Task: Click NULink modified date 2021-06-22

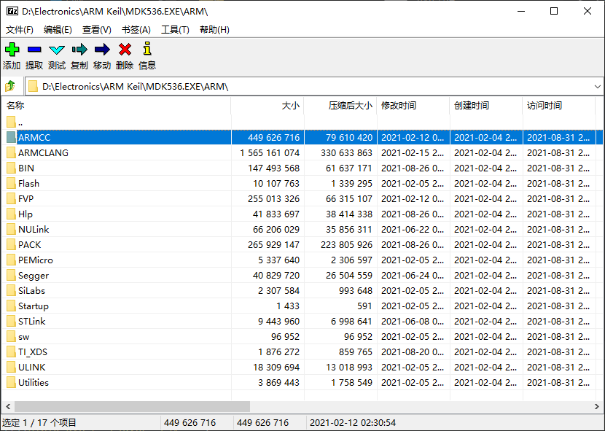Action: [413, 230]
